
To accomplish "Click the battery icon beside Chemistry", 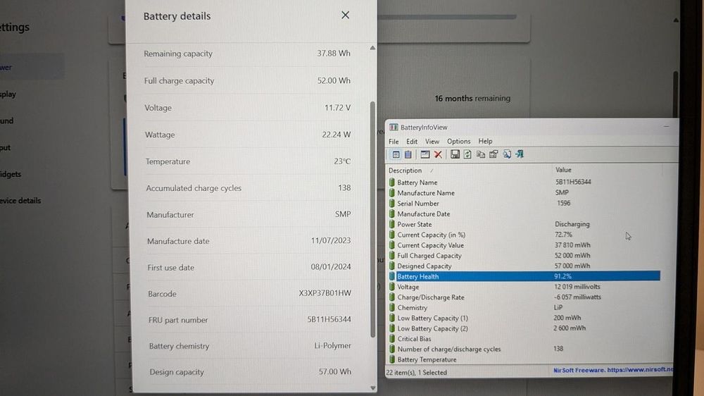I will (x=392, y=307).
